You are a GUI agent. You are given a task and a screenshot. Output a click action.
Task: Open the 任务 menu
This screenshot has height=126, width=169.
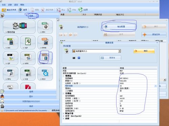(x=4, y=5)
